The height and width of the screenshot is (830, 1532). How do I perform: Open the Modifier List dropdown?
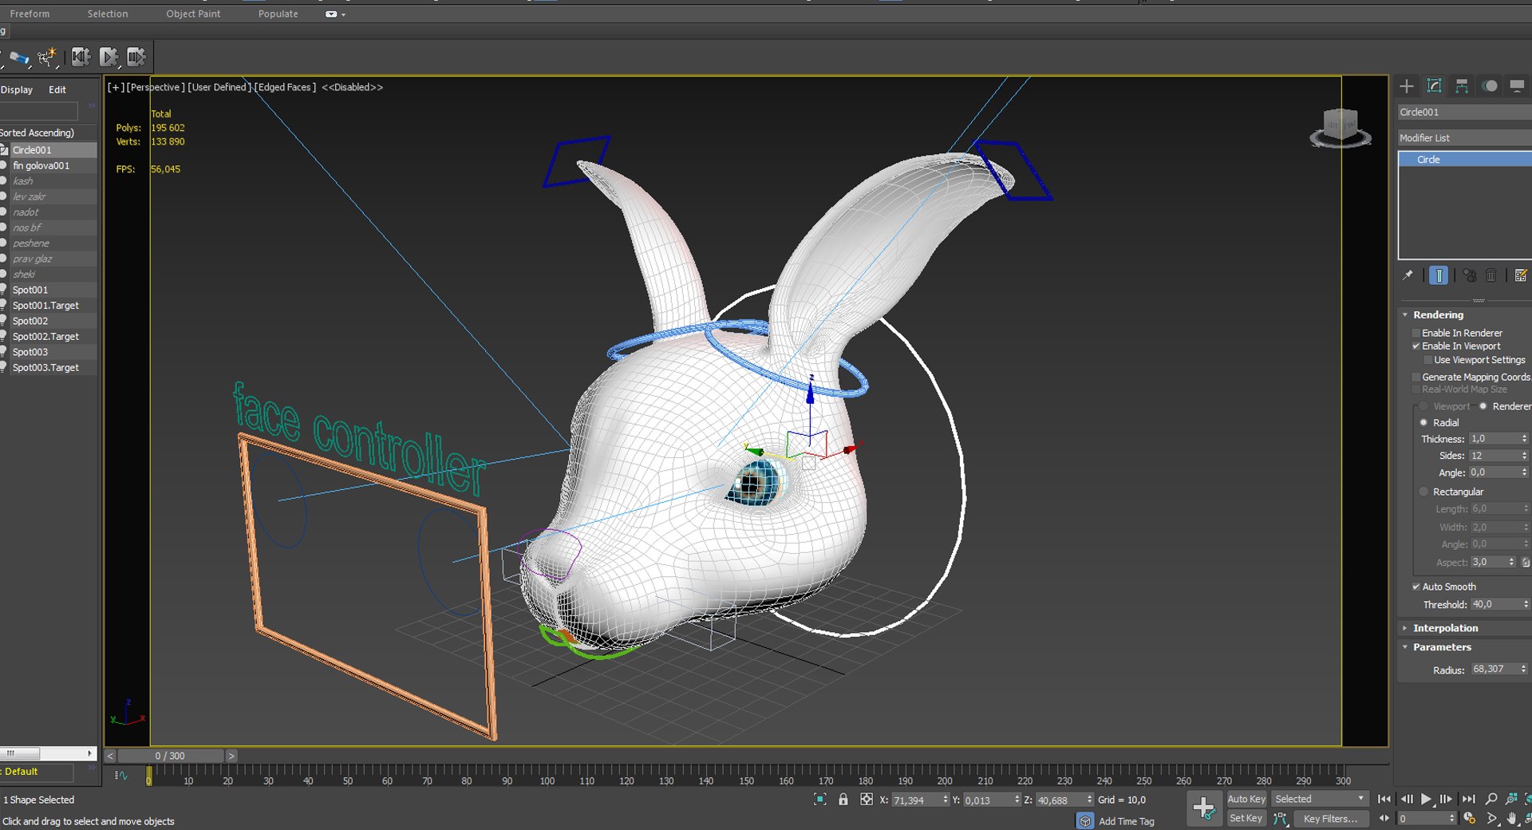click(x=1464, y=137)
